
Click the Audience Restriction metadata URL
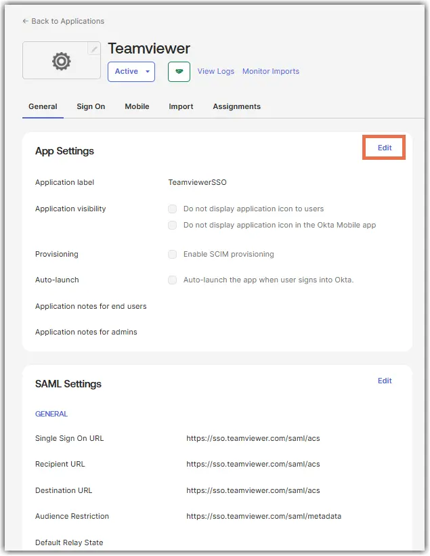(263, 516)
